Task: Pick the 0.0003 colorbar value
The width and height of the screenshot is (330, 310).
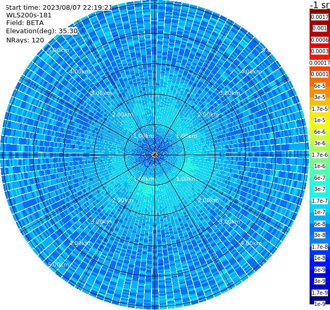Action: coord(320,51)
